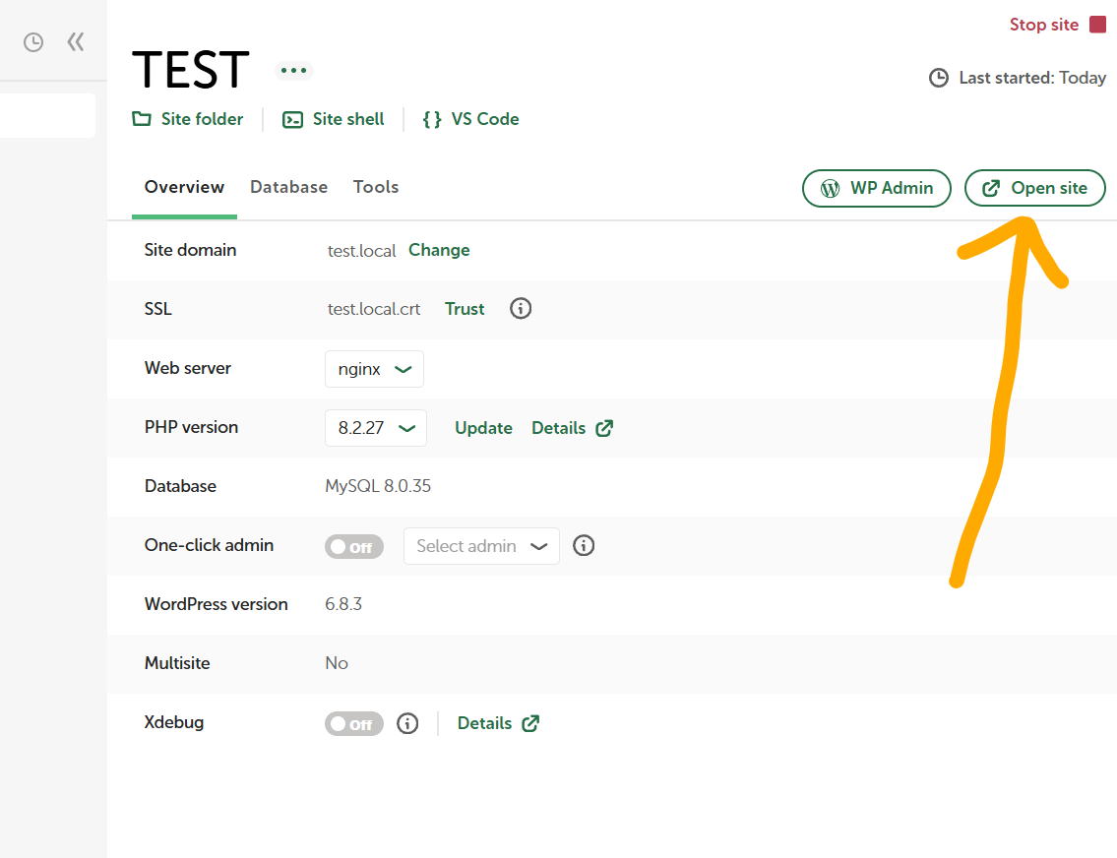This screenshot has width=1117, height=858.
Task: Open Site folder
Action: click(188, 119)
